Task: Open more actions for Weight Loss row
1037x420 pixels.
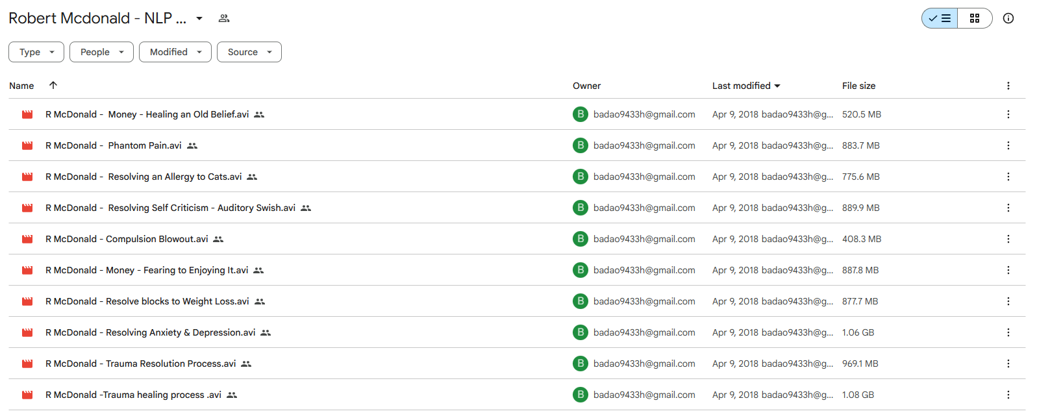Action: (1008, 301)
